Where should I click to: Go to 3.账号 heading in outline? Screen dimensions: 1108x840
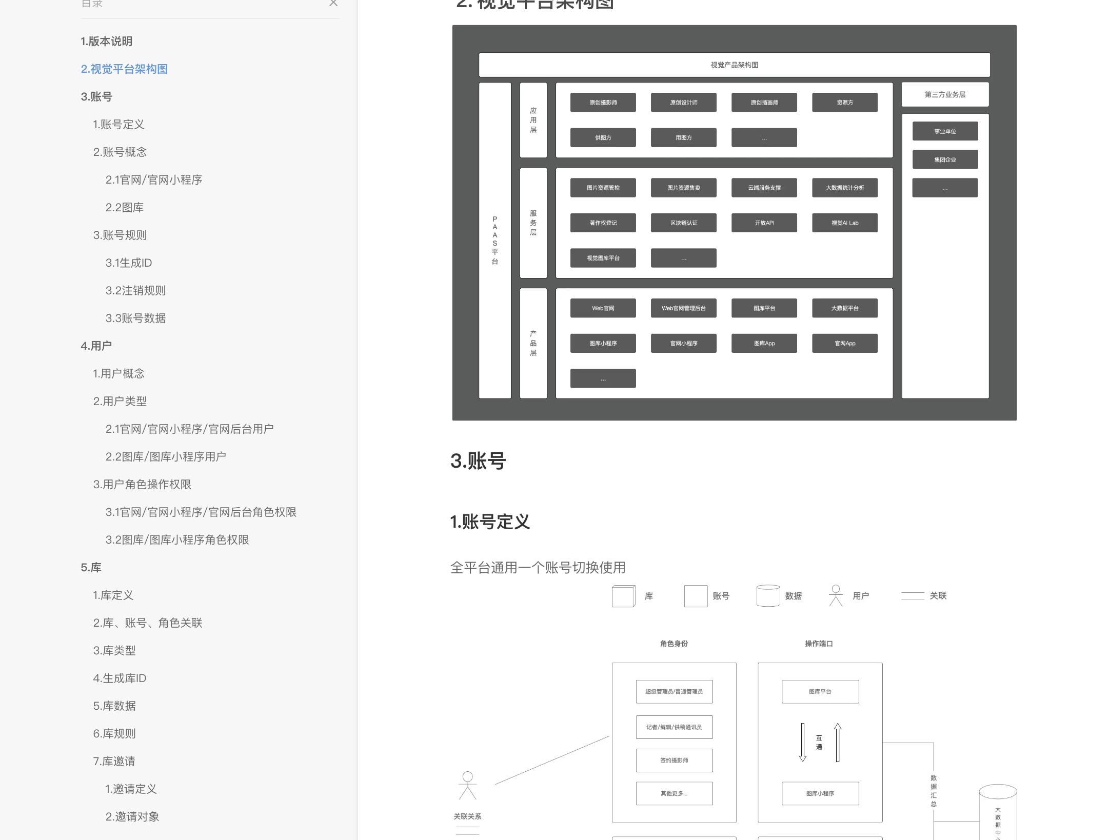tap(96, 96)
